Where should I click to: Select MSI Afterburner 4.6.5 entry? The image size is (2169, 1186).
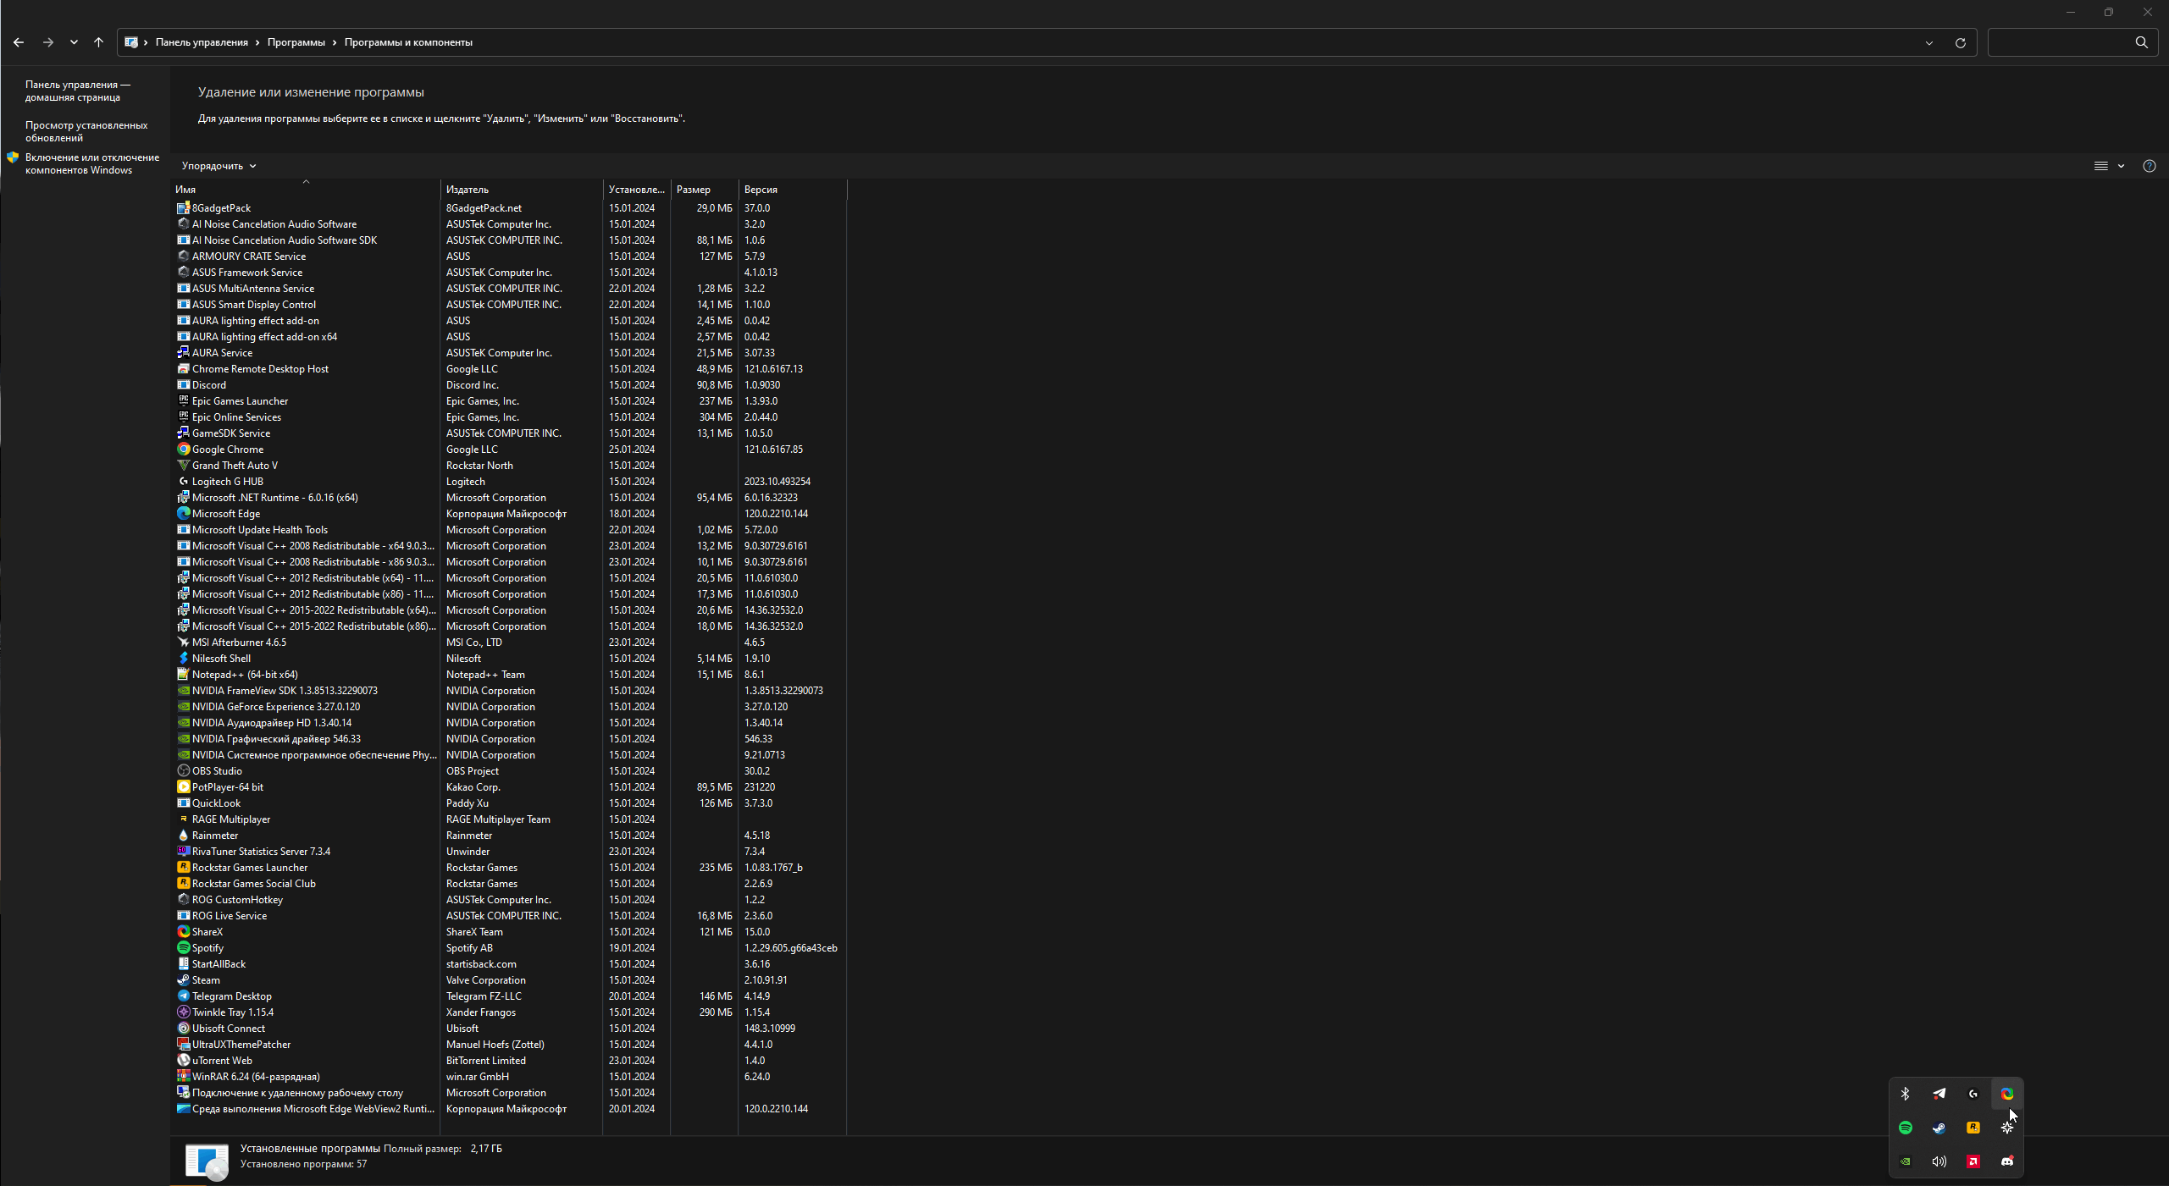coord(510,643)
